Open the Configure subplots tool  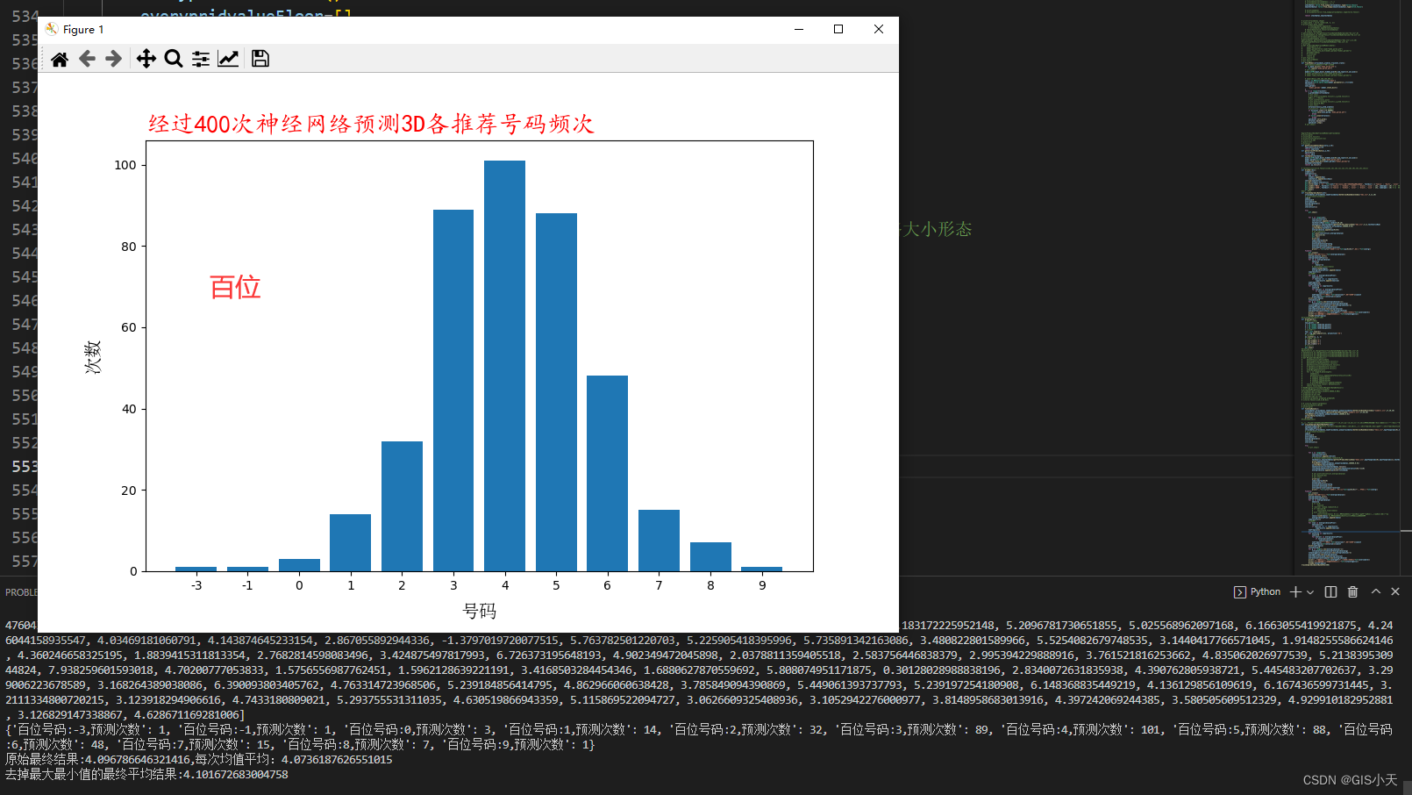(201, 59)
